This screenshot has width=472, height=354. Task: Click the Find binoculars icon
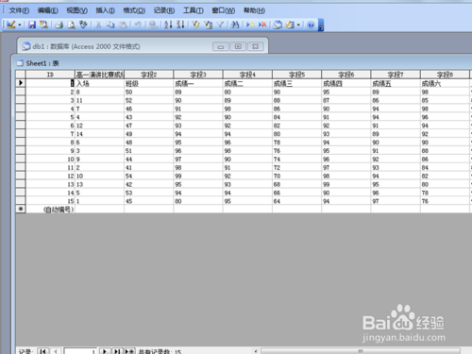(x=235, y=25)
